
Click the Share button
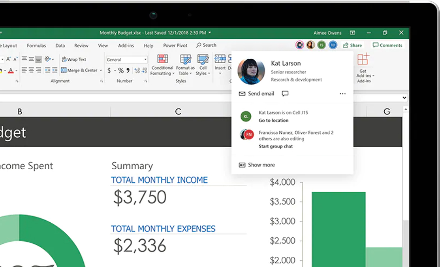tap(352, 45)
